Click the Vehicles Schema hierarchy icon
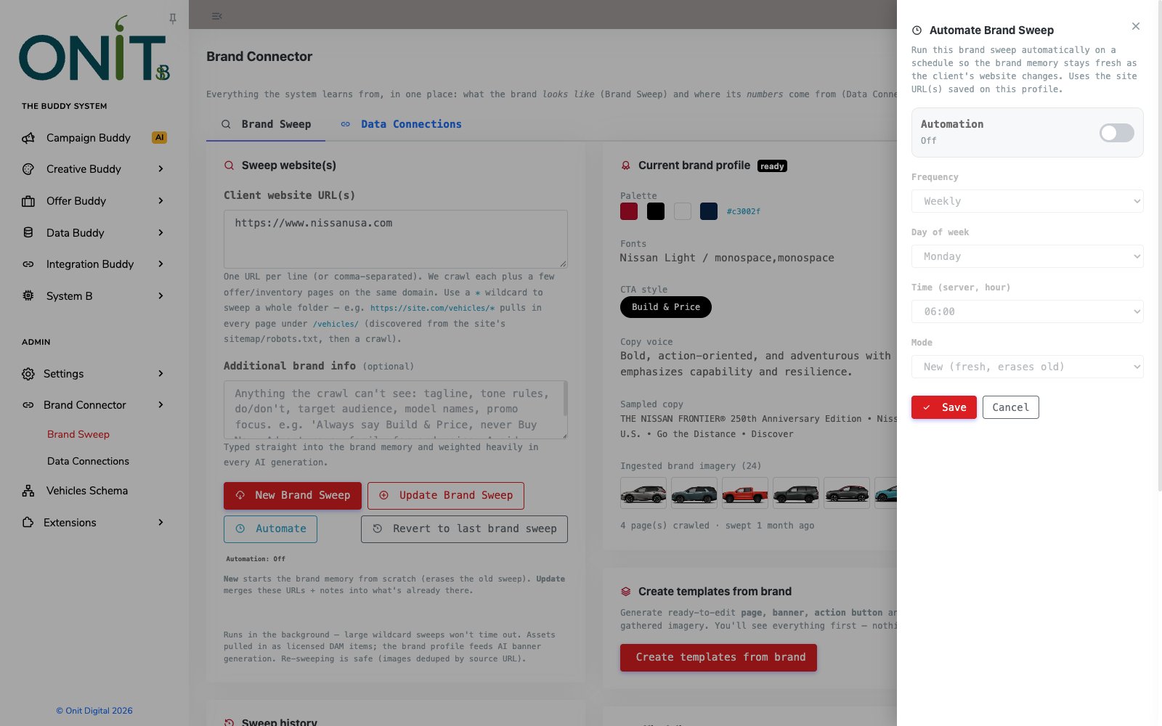This screenshot has width=1162, height=726. coord(28,491)
